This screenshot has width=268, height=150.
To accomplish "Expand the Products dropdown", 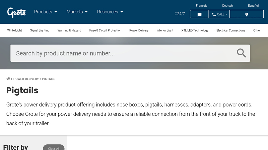I will click(x=46, y=12).
